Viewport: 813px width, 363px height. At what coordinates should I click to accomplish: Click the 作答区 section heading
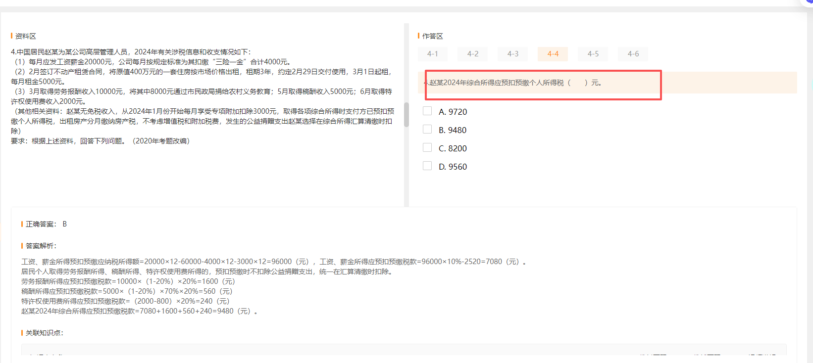432,36
